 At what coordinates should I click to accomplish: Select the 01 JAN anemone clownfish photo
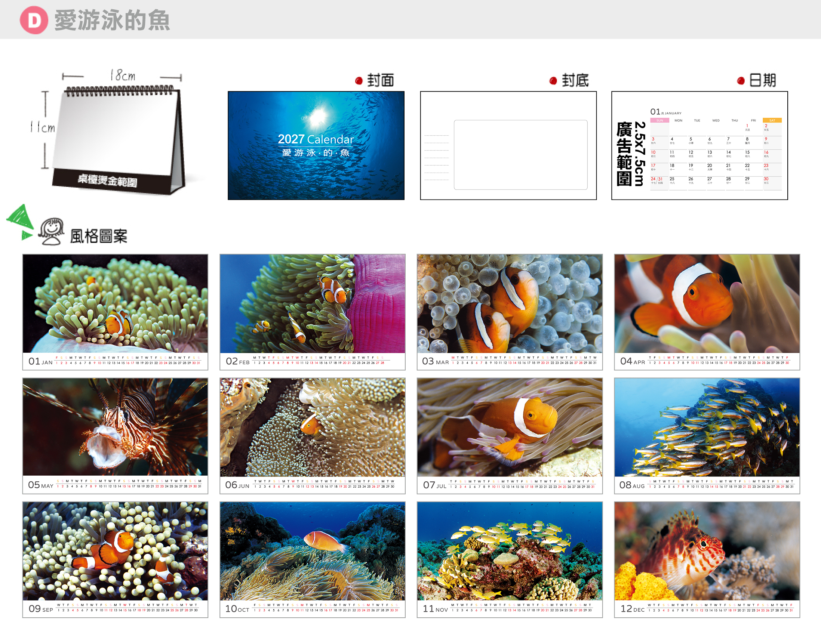115,303
